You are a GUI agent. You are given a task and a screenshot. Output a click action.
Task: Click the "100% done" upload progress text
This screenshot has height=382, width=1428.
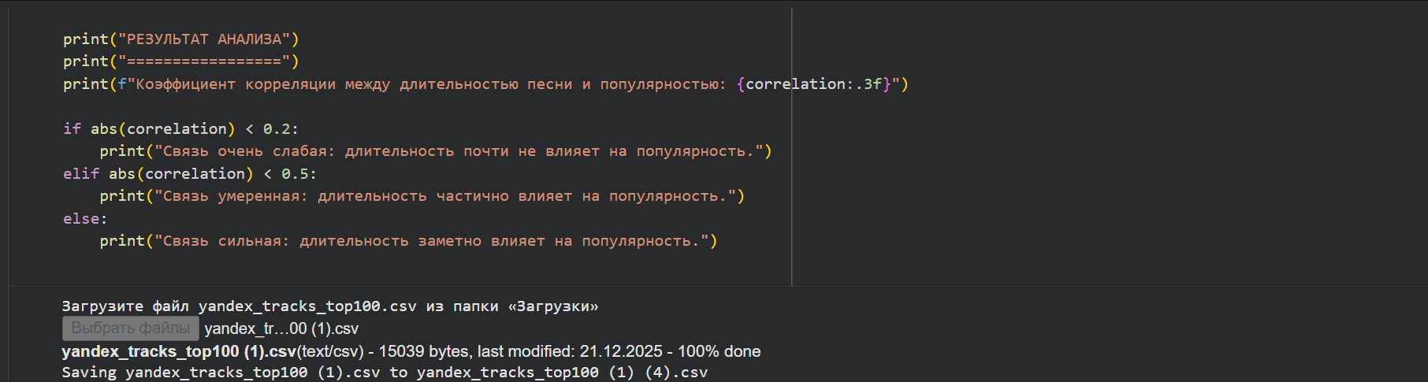point(719,351)
